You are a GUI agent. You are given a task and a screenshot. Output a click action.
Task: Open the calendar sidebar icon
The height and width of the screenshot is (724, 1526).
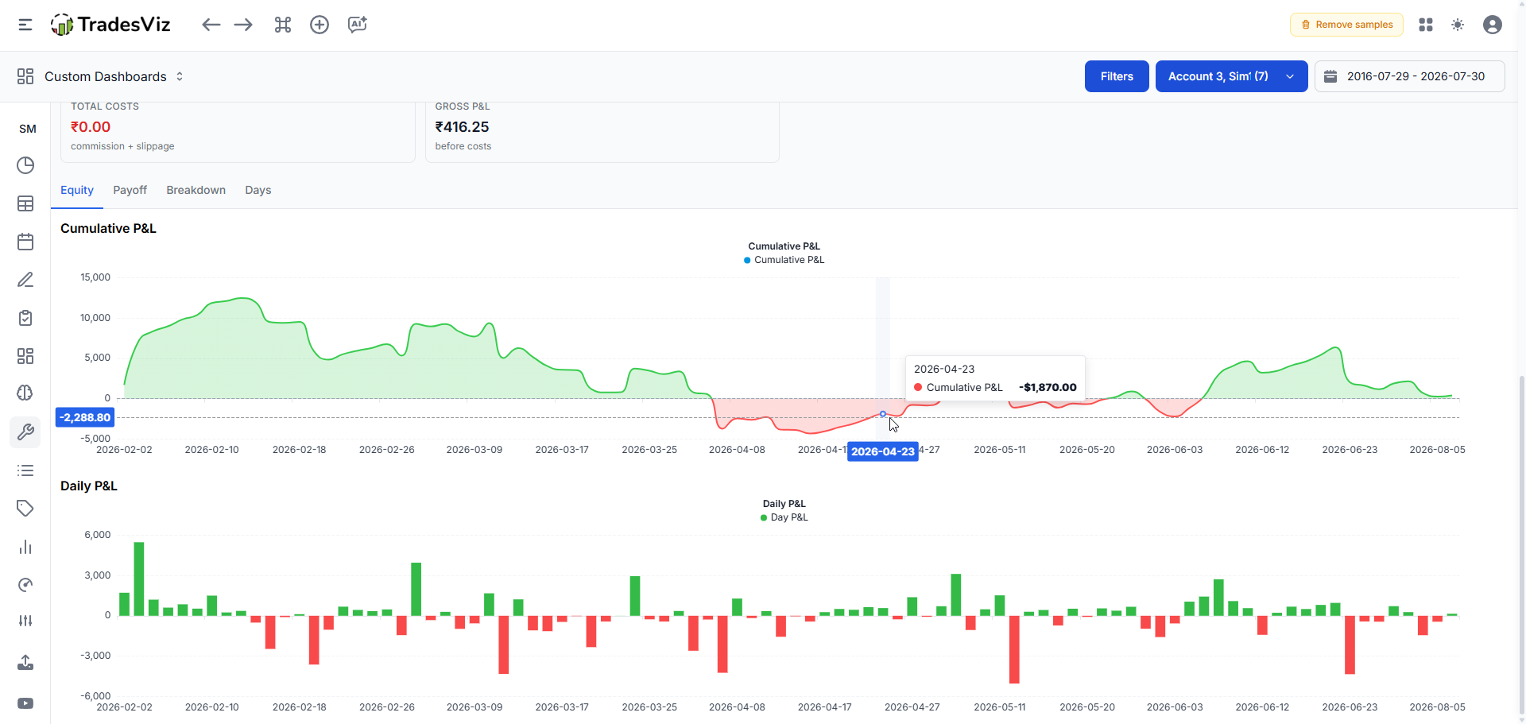click(25, 242)
